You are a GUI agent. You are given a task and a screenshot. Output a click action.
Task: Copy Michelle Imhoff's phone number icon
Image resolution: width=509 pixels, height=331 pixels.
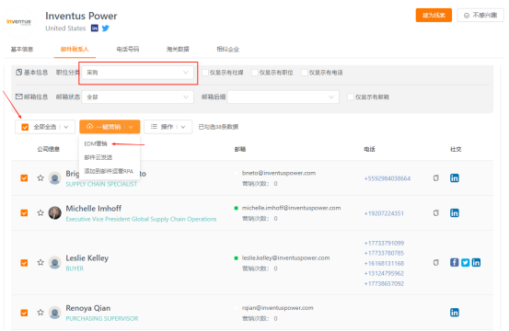[436, 213]
